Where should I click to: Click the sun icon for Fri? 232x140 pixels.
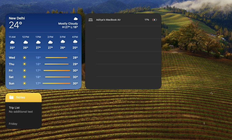pos(24,71)
